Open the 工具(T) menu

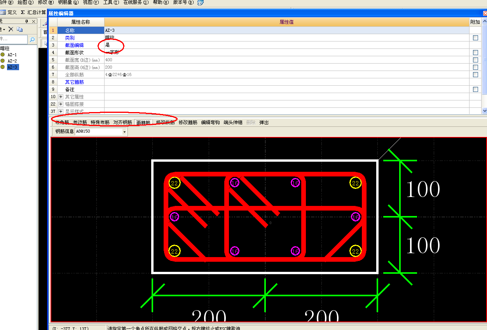[111, 2]
